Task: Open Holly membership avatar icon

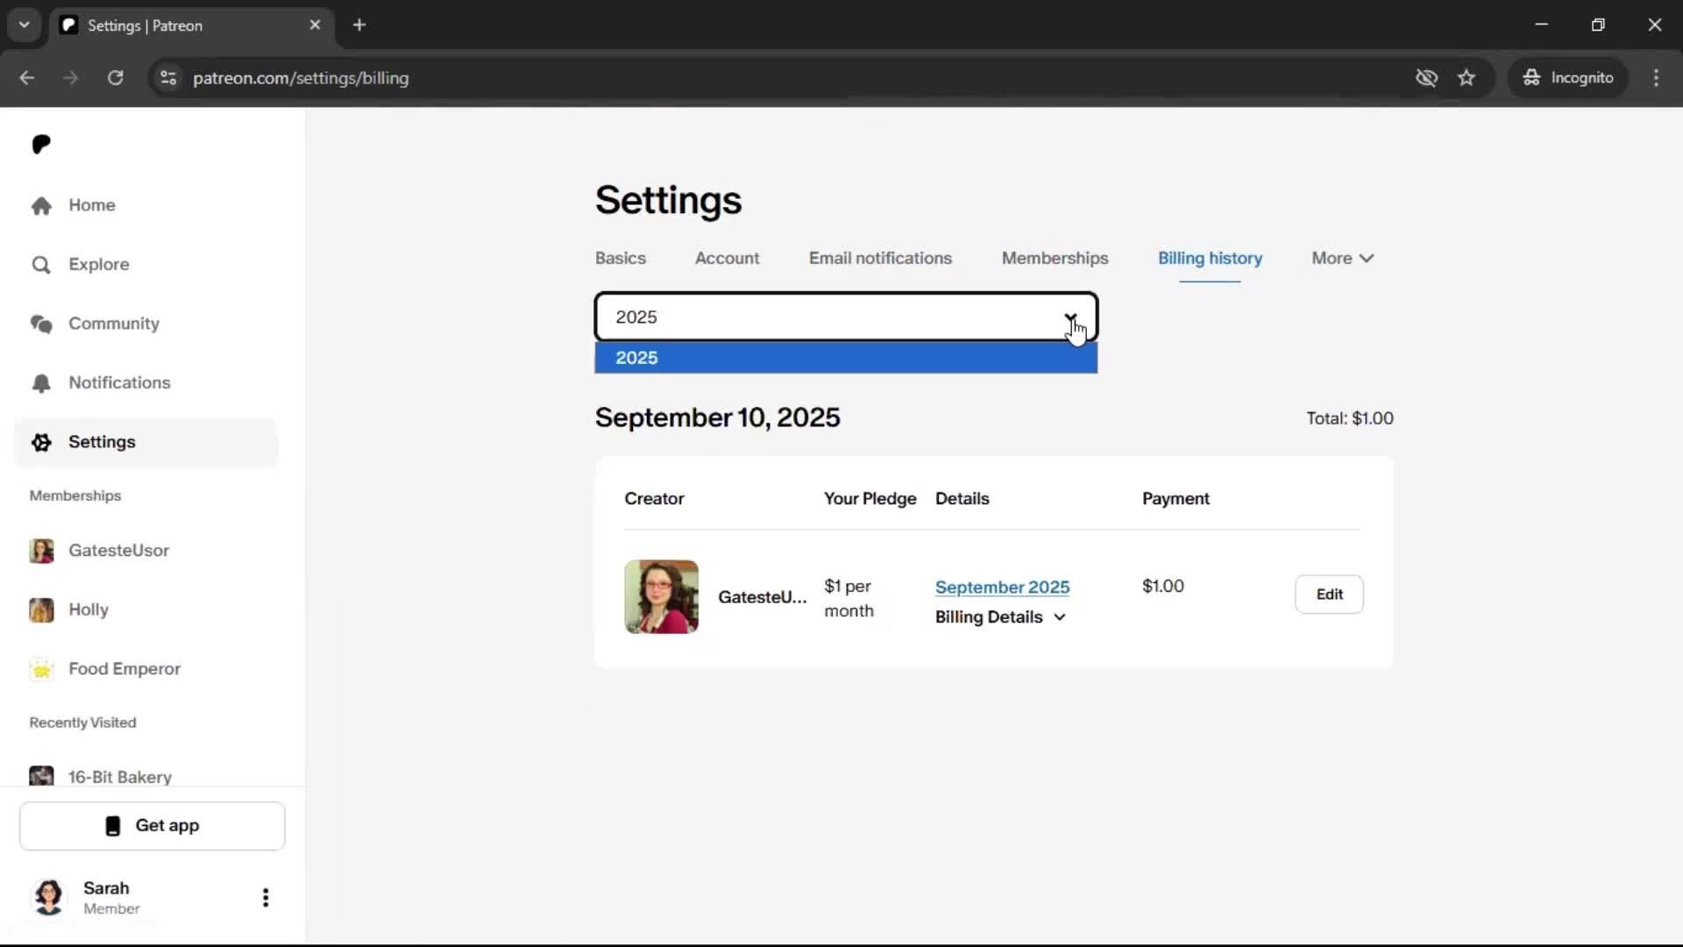Action: click(x=41, y=609)
